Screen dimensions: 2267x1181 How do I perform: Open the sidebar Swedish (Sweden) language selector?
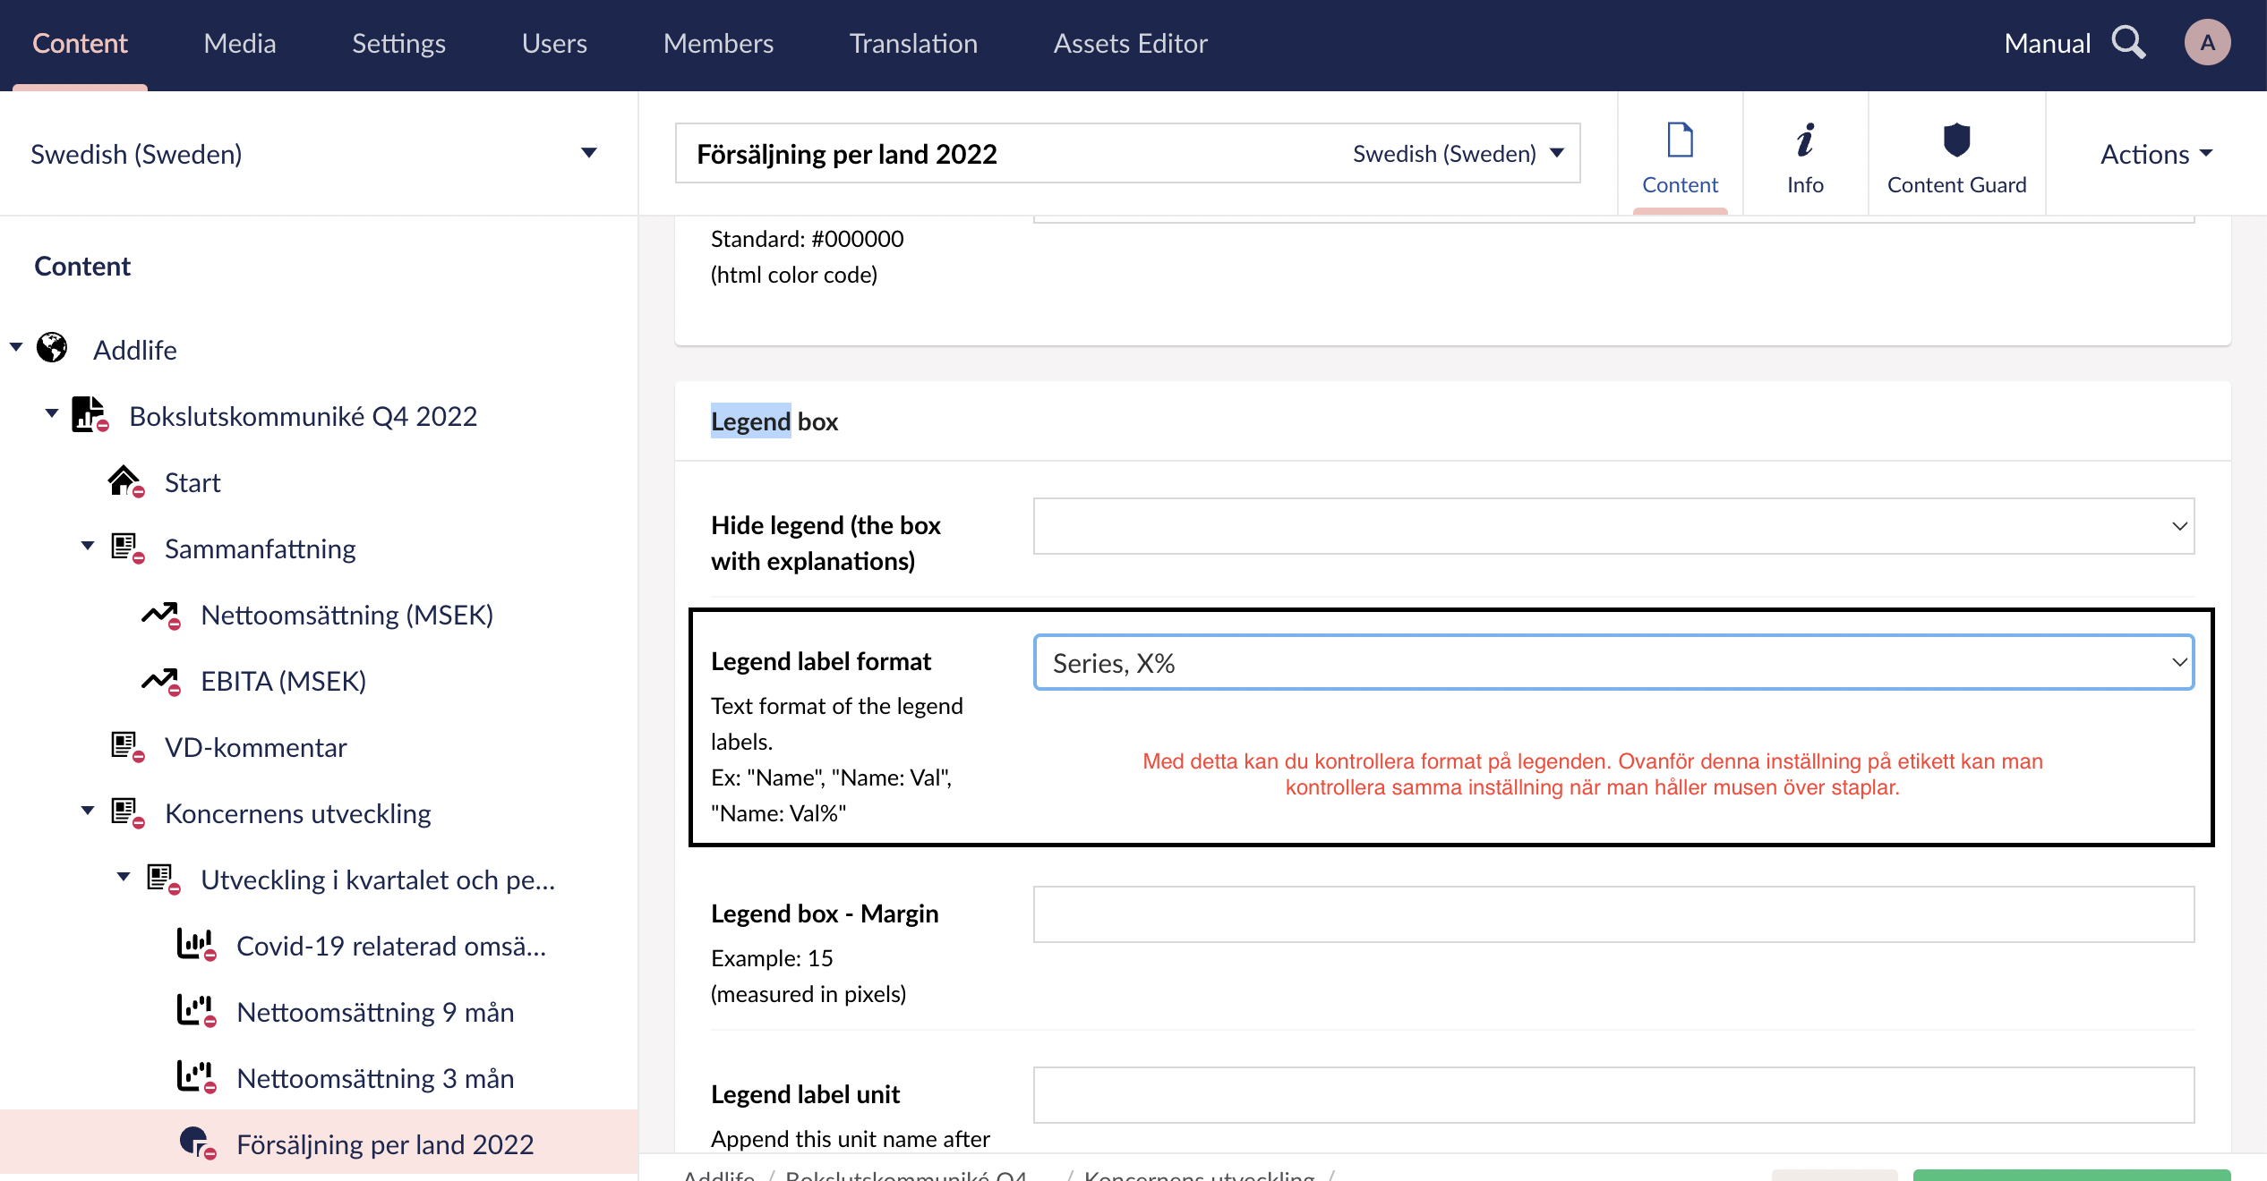313,154
